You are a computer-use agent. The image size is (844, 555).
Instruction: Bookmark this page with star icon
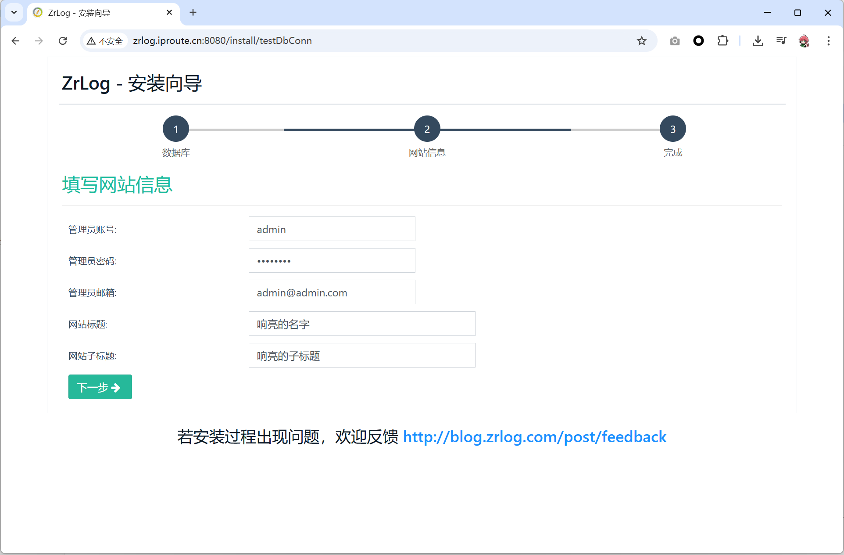pos(641,41)
